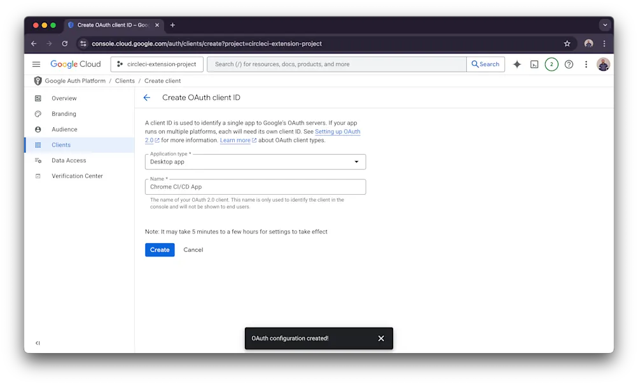This screenshot has height=385, width=638.
Task: Open the Clients breadcrumb menu item
Action: 125,81
